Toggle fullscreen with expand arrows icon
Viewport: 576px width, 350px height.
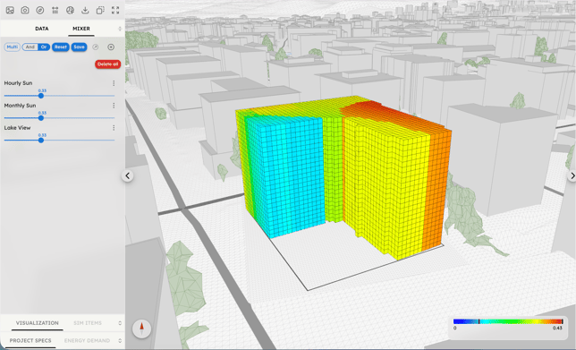pyautogui.click(x=115, y=11)
